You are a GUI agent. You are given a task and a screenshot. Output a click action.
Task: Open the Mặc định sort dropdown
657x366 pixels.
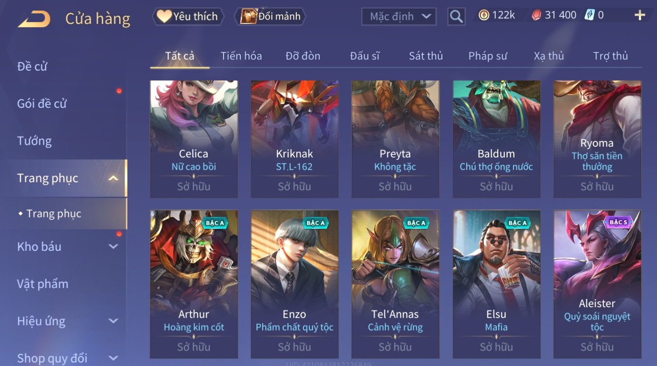(x=399, y=17)
